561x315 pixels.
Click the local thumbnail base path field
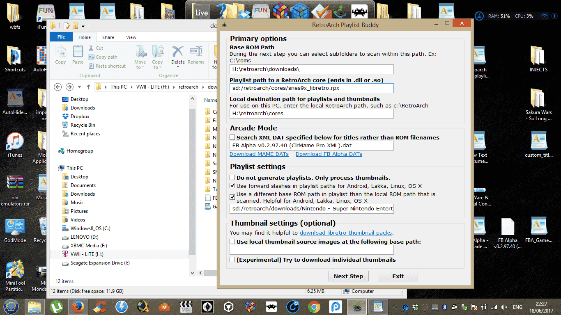pyautogui.click(x=312, y=250)
